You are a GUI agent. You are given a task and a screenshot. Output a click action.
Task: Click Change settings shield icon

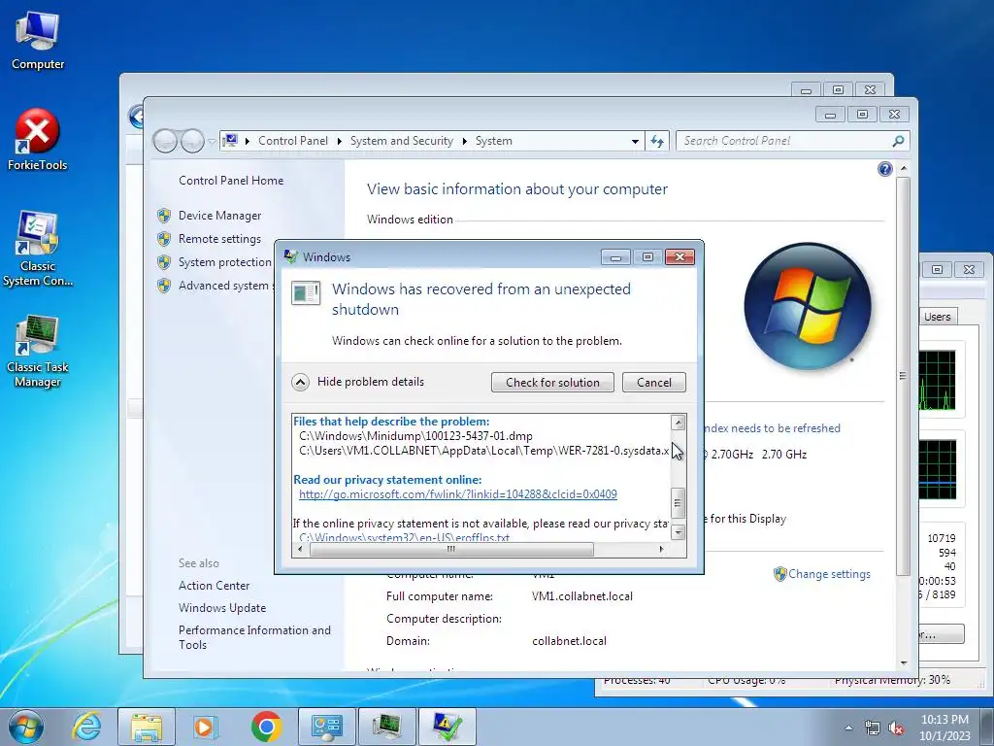(x=780, y=574)
